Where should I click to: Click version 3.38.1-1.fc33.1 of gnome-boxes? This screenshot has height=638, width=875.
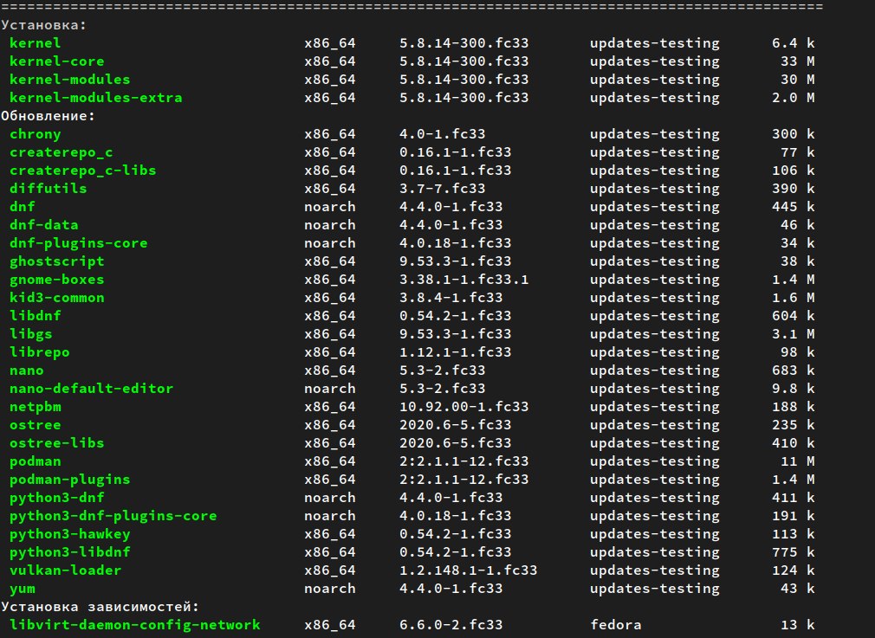pos(464,280)
